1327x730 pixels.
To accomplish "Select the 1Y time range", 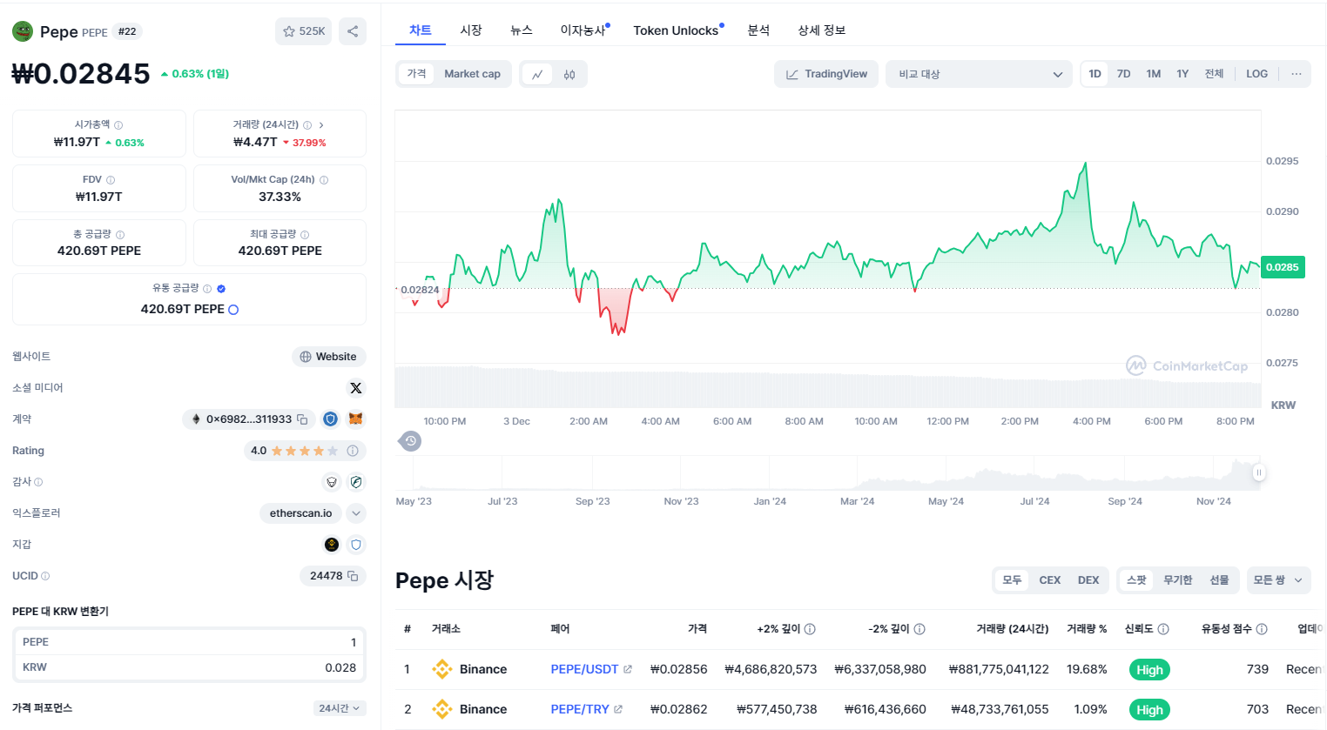I will click(x=1182, y=74).
